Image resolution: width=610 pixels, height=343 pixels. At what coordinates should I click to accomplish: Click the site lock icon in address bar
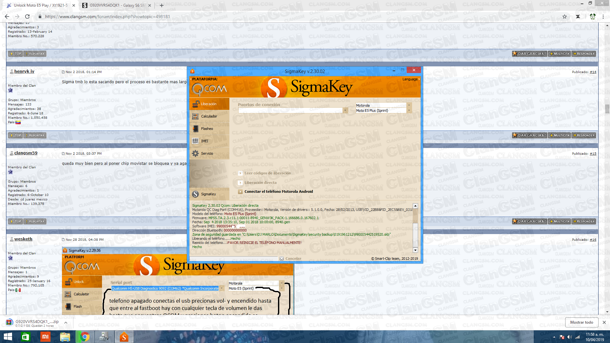pos(40,17)
